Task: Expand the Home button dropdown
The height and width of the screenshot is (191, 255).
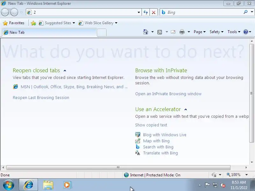Action: 152,32
